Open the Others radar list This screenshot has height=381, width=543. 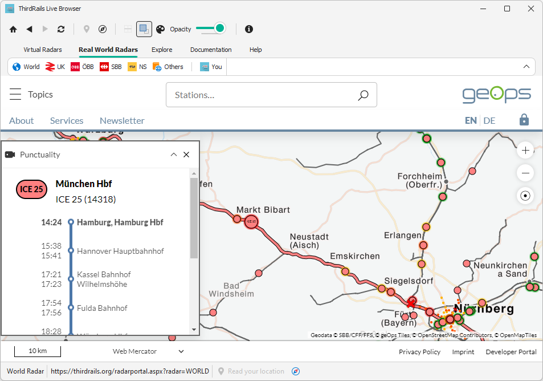pyautogui.click(x=168, y=67)
